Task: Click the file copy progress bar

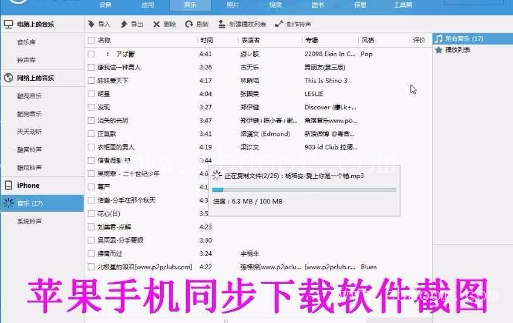Action: 304,190
